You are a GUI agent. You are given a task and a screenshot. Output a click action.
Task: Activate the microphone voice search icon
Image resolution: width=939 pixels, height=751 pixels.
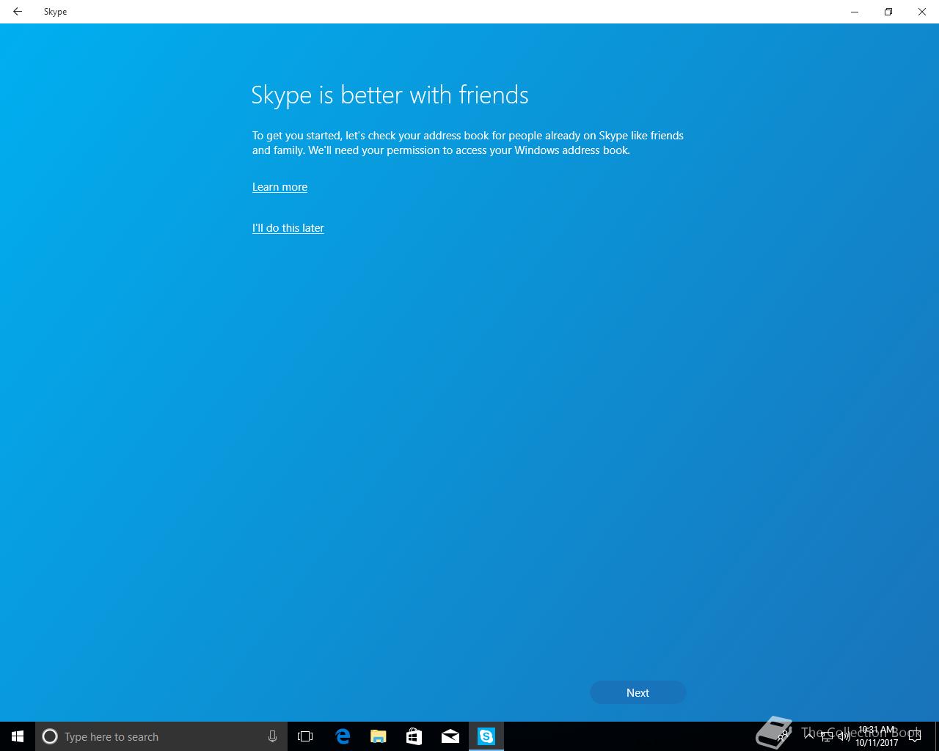click(x=272, y=736)
